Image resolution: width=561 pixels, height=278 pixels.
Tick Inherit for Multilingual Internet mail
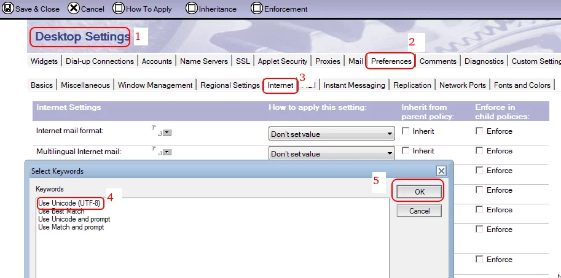coord(406,151)
